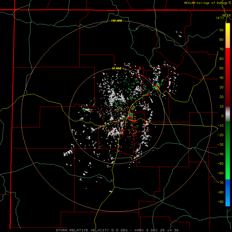Click the -70 value on velocity scale
232x232 pixels.
click(x=220, y=183)
